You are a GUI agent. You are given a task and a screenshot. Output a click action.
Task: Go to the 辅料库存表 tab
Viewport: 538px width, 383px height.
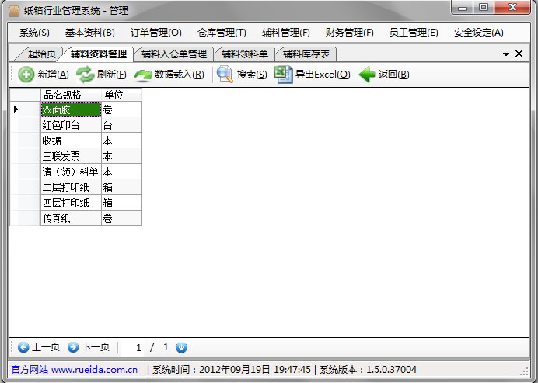[x=306, y=54]
